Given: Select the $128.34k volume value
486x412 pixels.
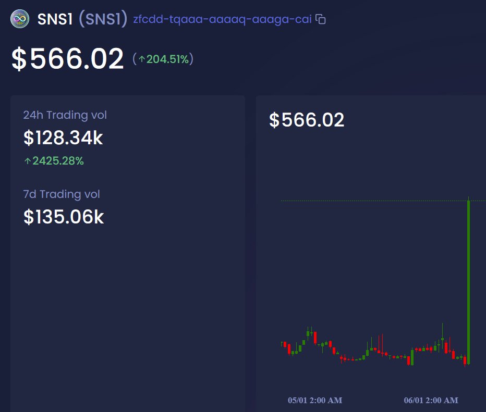Looking at the screenshot, I should pos(63,138).
